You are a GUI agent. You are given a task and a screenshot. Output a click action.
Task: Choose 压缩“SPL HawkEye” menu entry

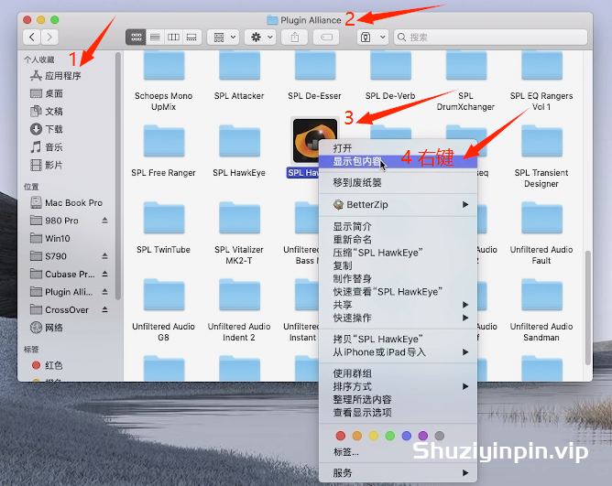tap(399, 253)
